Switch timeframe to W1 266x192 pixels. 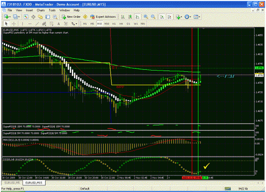pos(136,24)
